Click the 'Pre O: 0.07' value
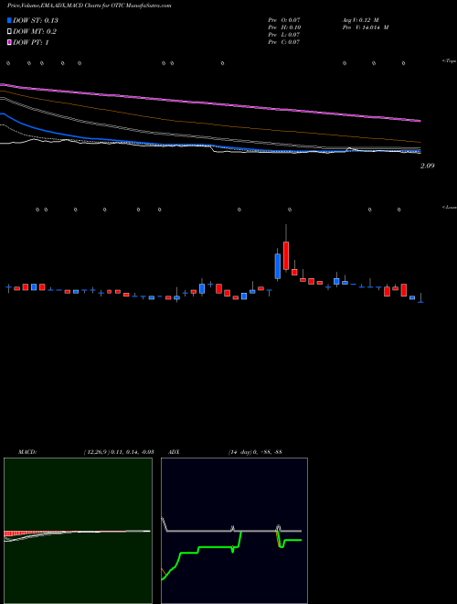This screenshot has width=457, height=604. click(x=284, y=20)
